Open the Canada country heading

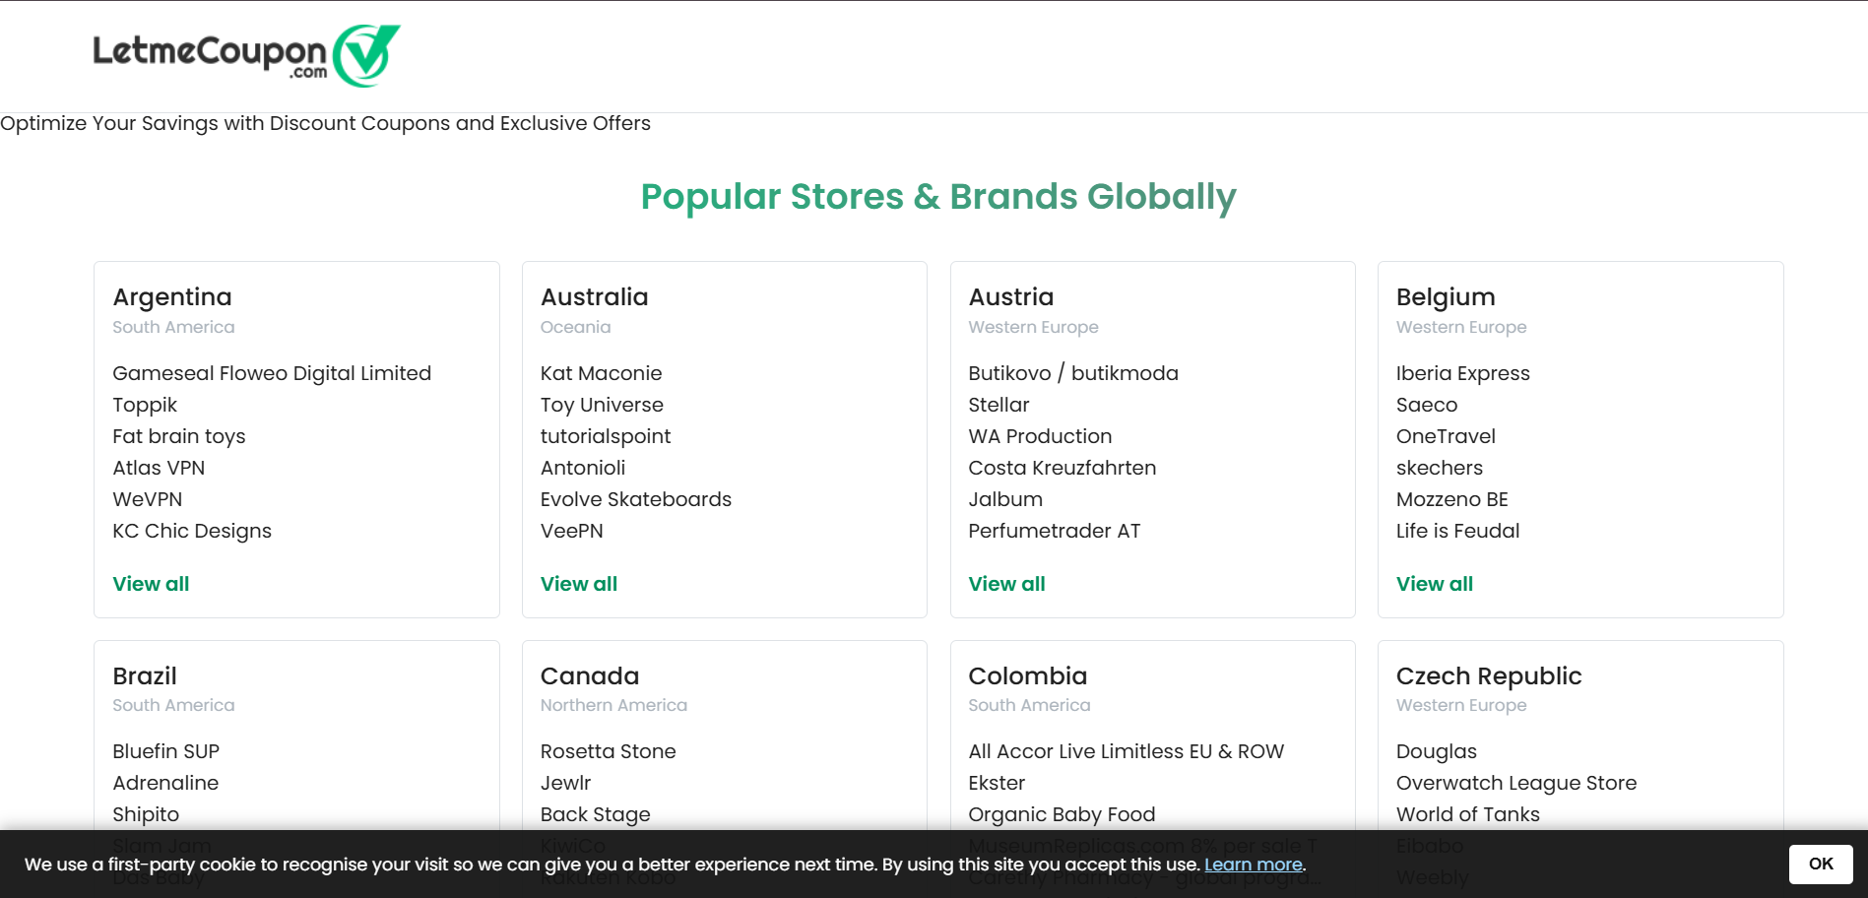tap(590, 676)
